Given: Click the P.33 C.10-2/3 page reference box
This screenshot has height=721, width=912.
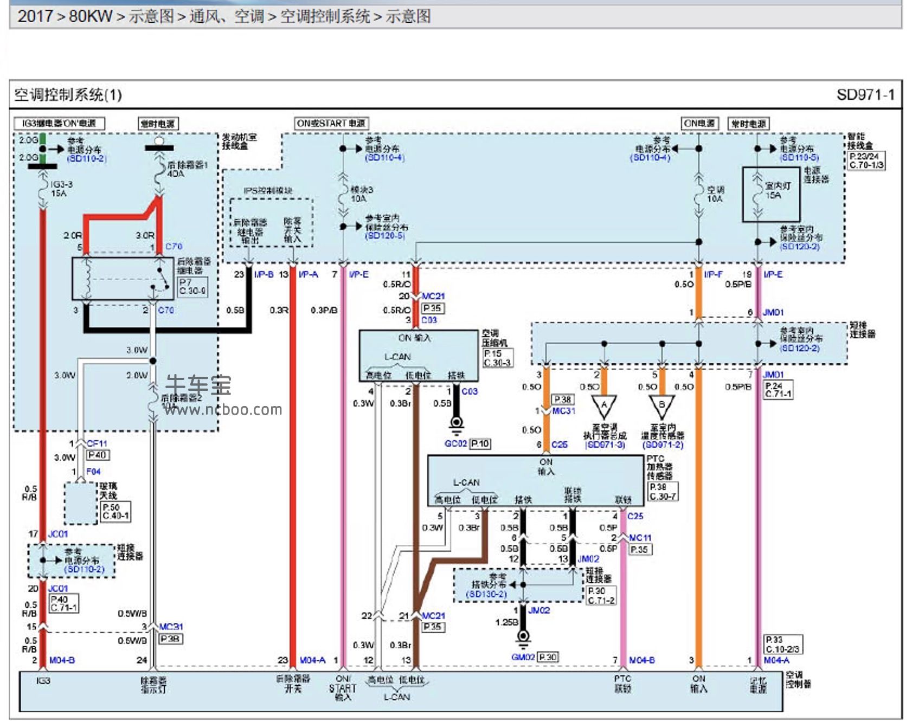Looking at the screenshot, I should (783, 645).
